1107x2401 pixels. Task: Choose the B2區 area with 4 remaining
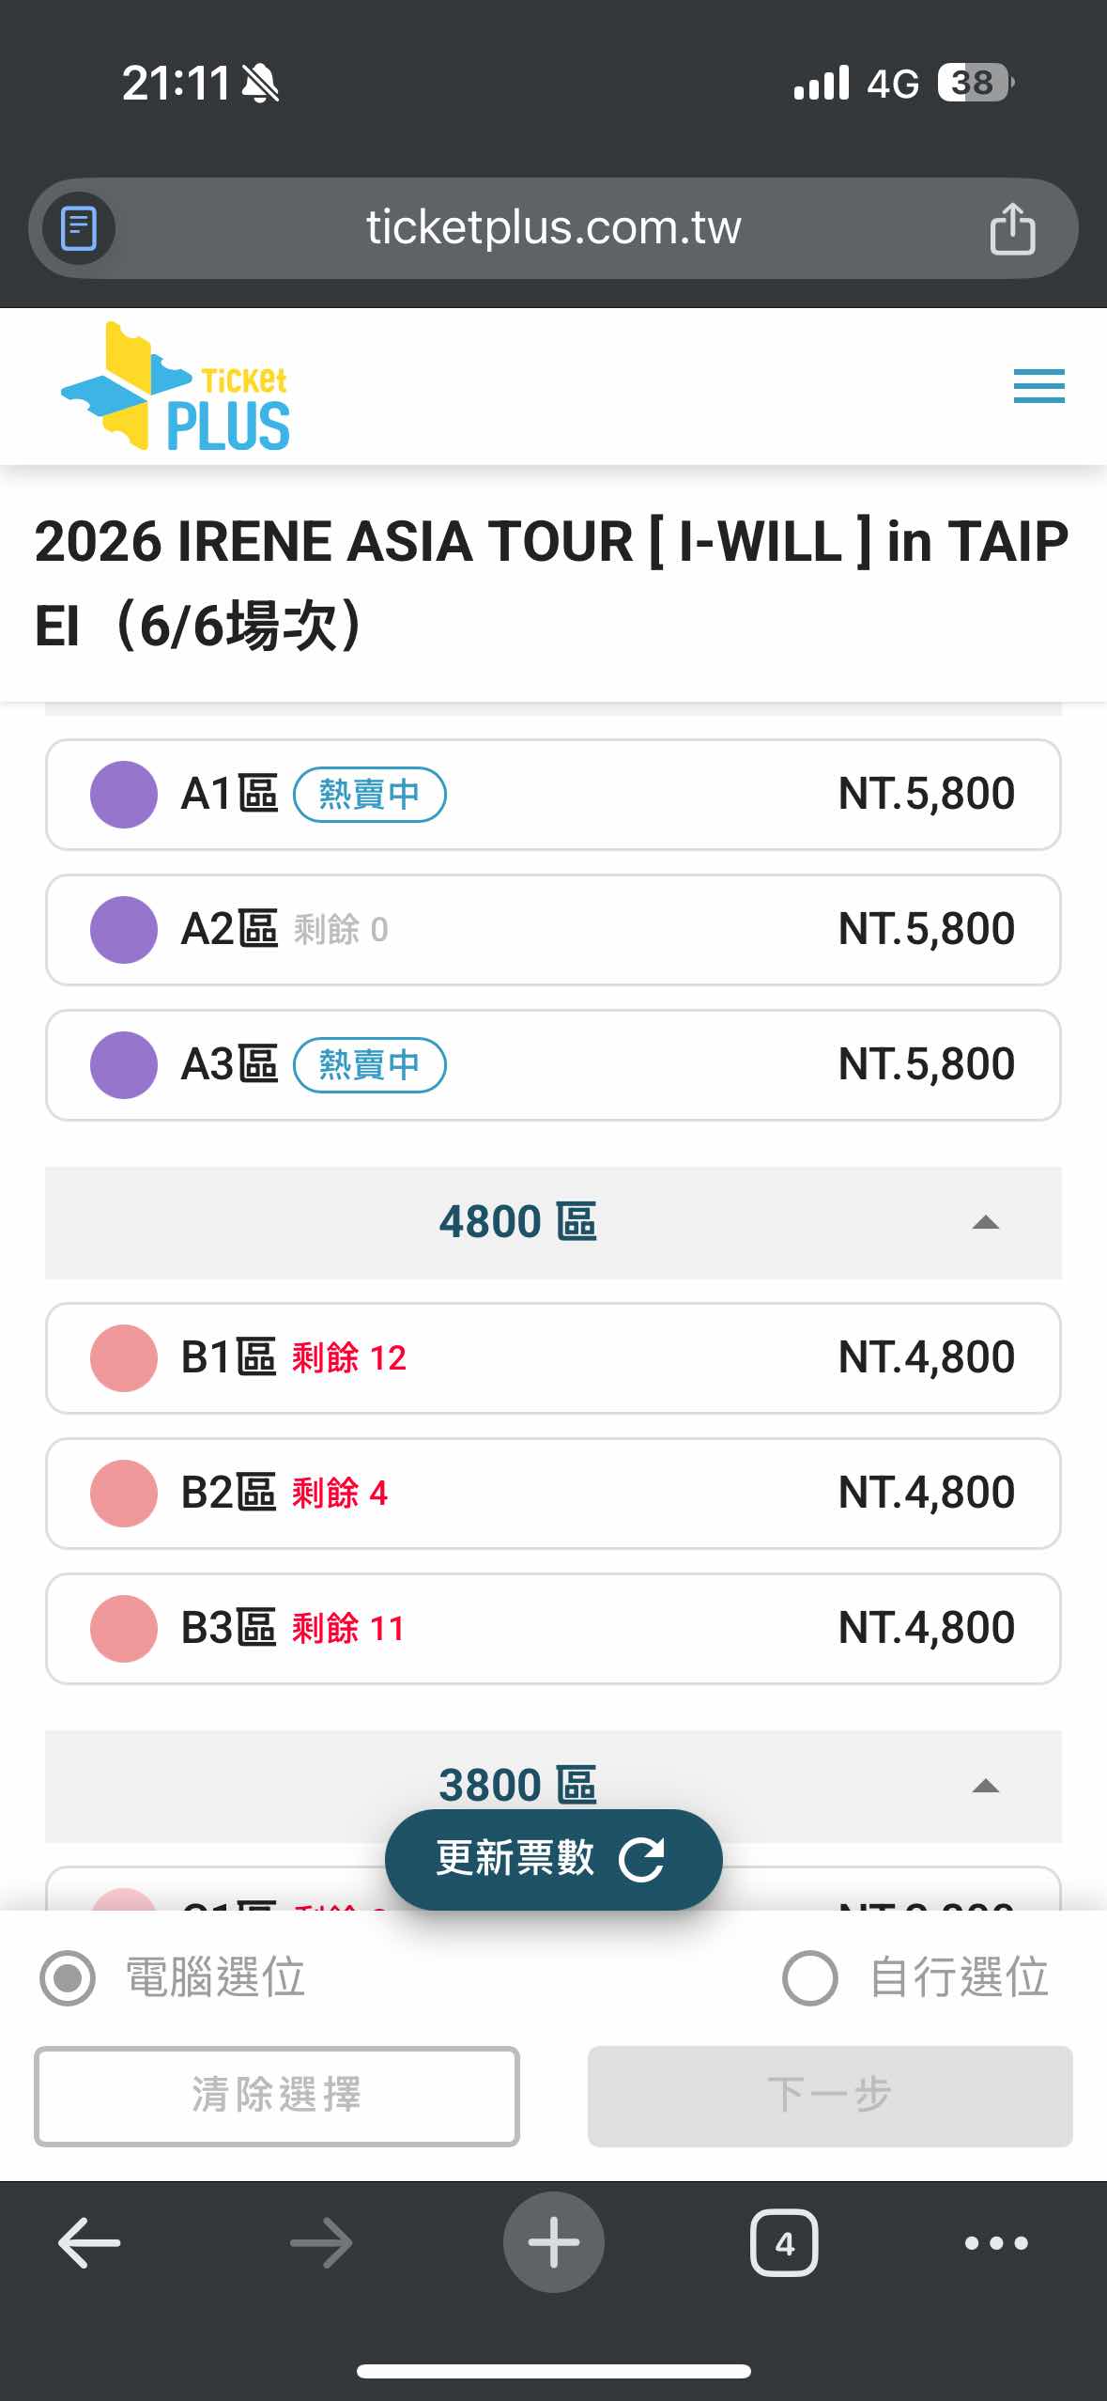click(553, 1493)
